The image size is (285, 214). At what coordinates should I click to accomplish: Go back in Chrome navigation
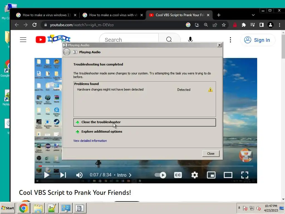(x=17, y=25)
